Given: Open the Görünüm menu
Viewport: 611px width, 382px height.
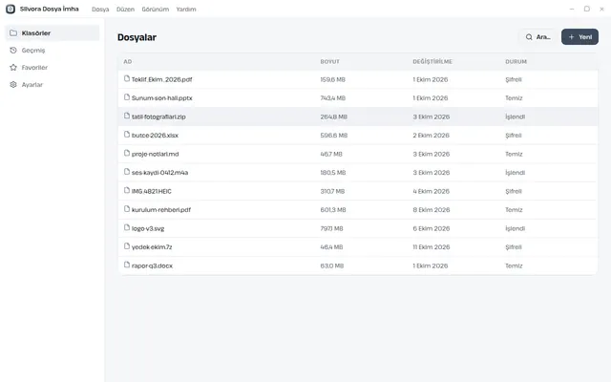Looking at the screenshot, I should [155, 10].
